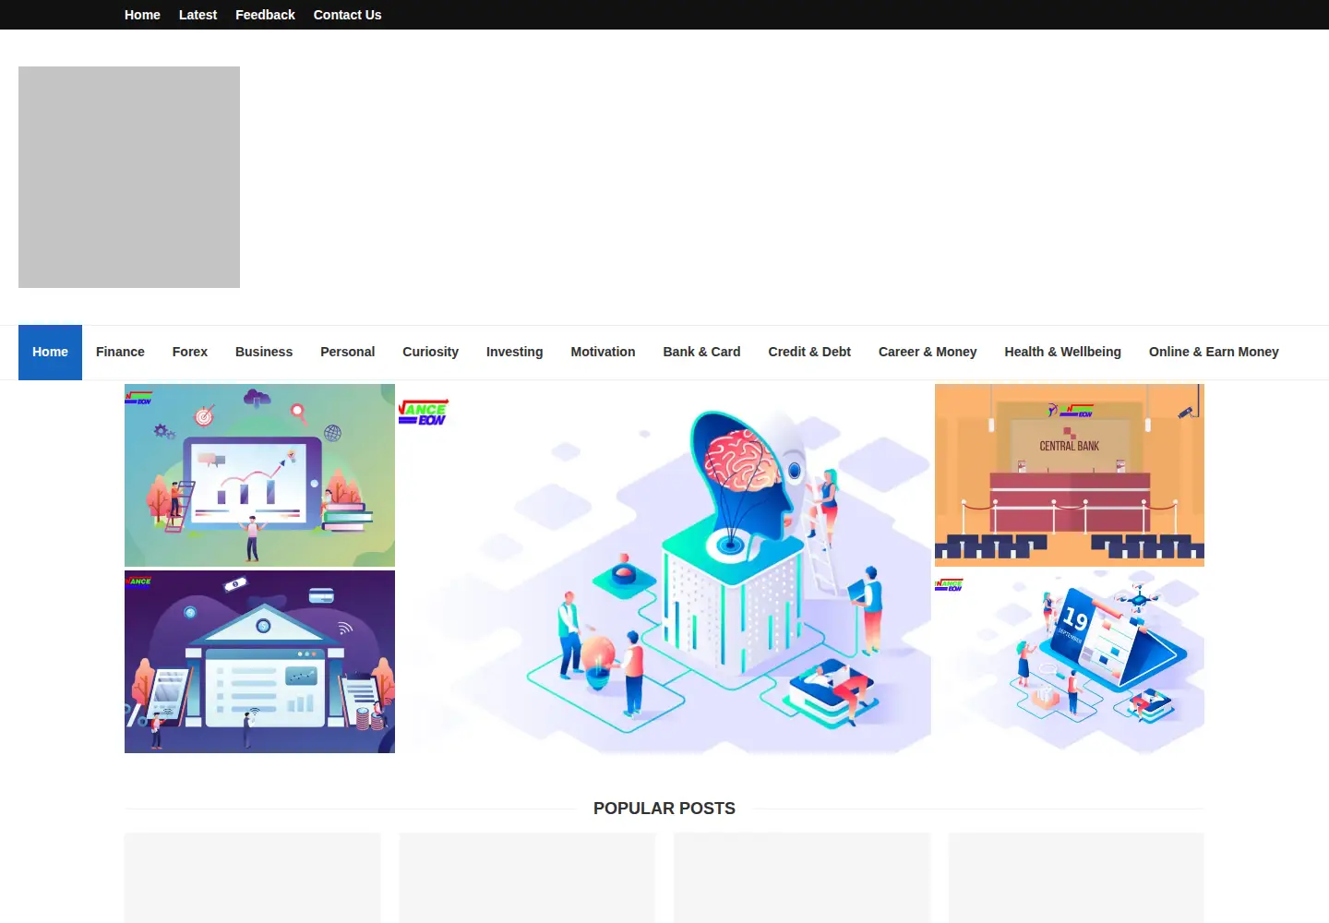Image resolution: width=1329 pixels, height=923 pixels.
Task: Open the Finance category
Action: (x=120, y=352)
